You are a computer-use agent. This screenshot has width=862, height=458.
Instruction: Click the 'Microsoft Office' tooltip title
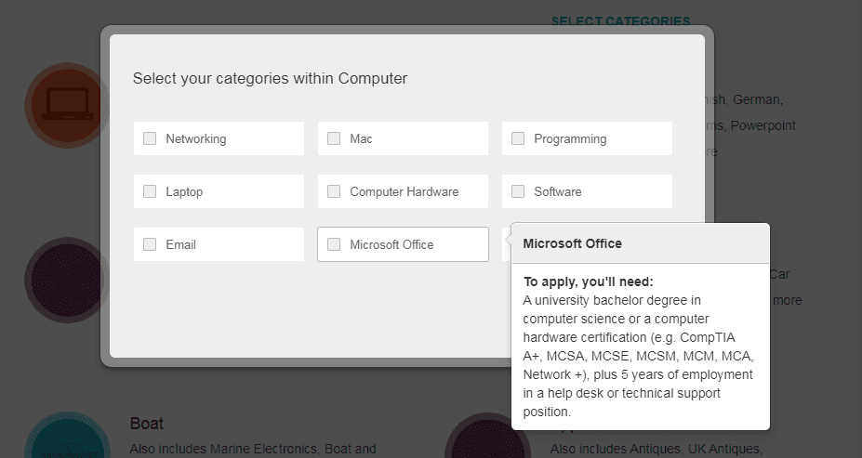(x=572, y=243)
